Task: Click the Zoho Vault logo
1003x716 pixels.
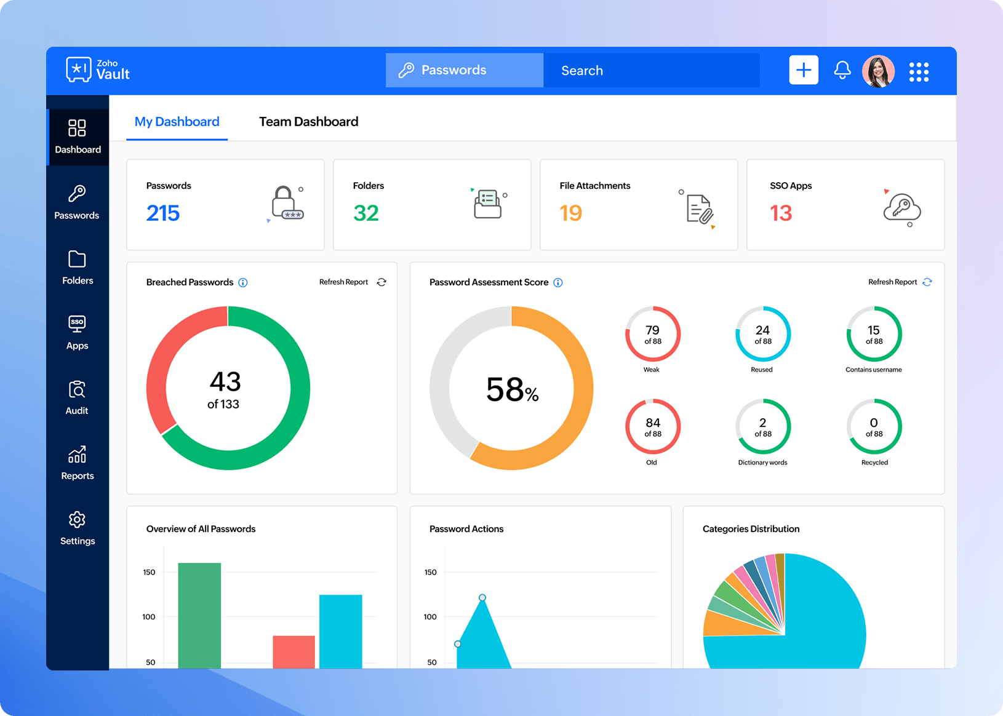Action: pos(97,70)
